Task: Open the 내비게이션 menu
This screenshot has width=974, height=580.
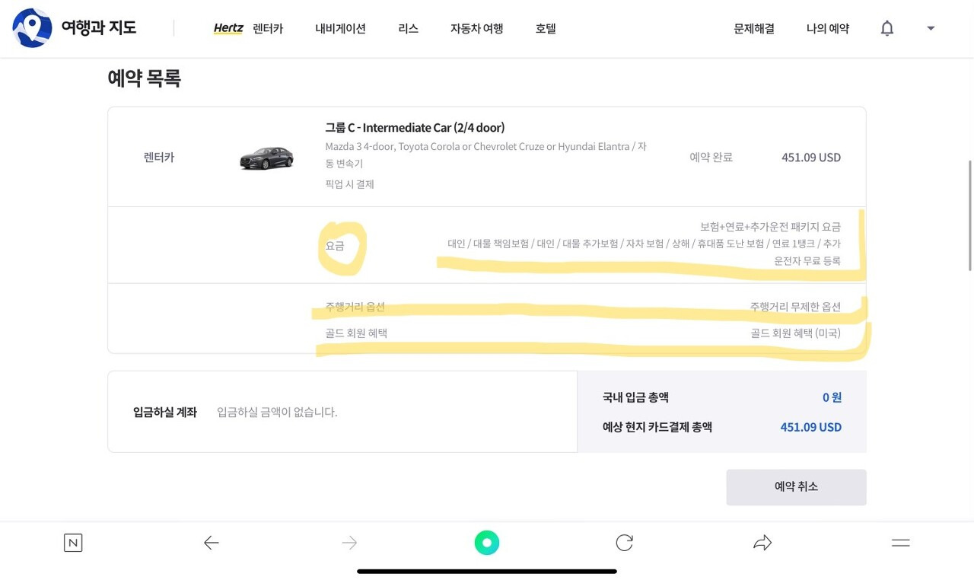Action: [340, 28]
